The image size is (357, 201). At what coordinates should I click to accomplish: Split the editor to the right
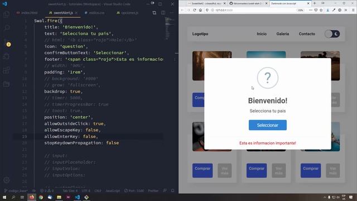pos(163,13)
